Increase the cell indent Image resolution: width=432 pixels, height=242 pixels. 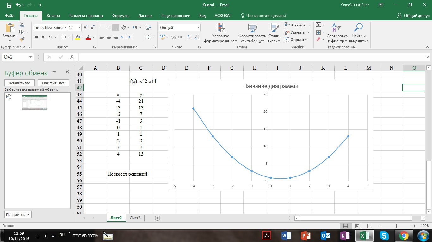tap(131, 37)
